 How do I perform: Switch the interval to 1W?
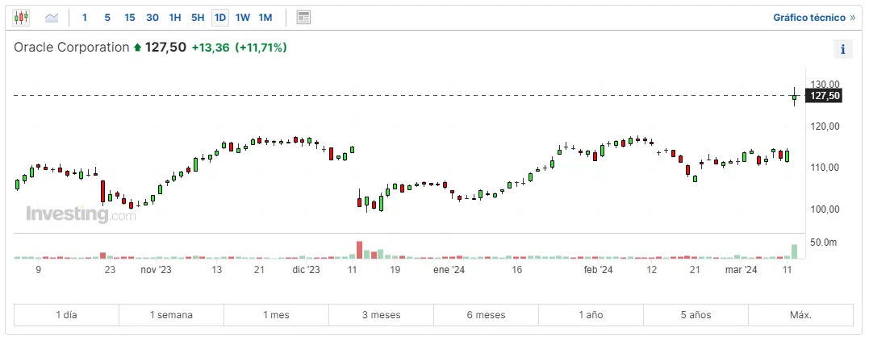[x=243, y=17]
